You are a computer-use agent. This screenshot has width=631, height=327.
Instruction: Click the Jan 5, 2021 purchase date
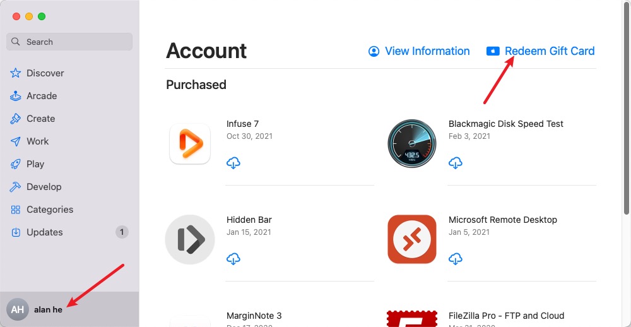[x=469, y=232]
